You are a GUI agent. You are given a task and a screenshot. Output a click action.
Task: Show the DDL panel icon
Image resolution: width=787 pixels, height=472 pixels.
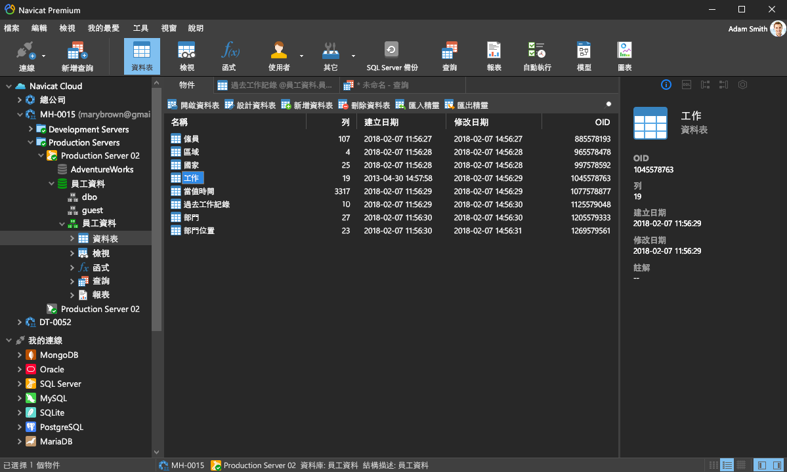click(x=686, y=85)
